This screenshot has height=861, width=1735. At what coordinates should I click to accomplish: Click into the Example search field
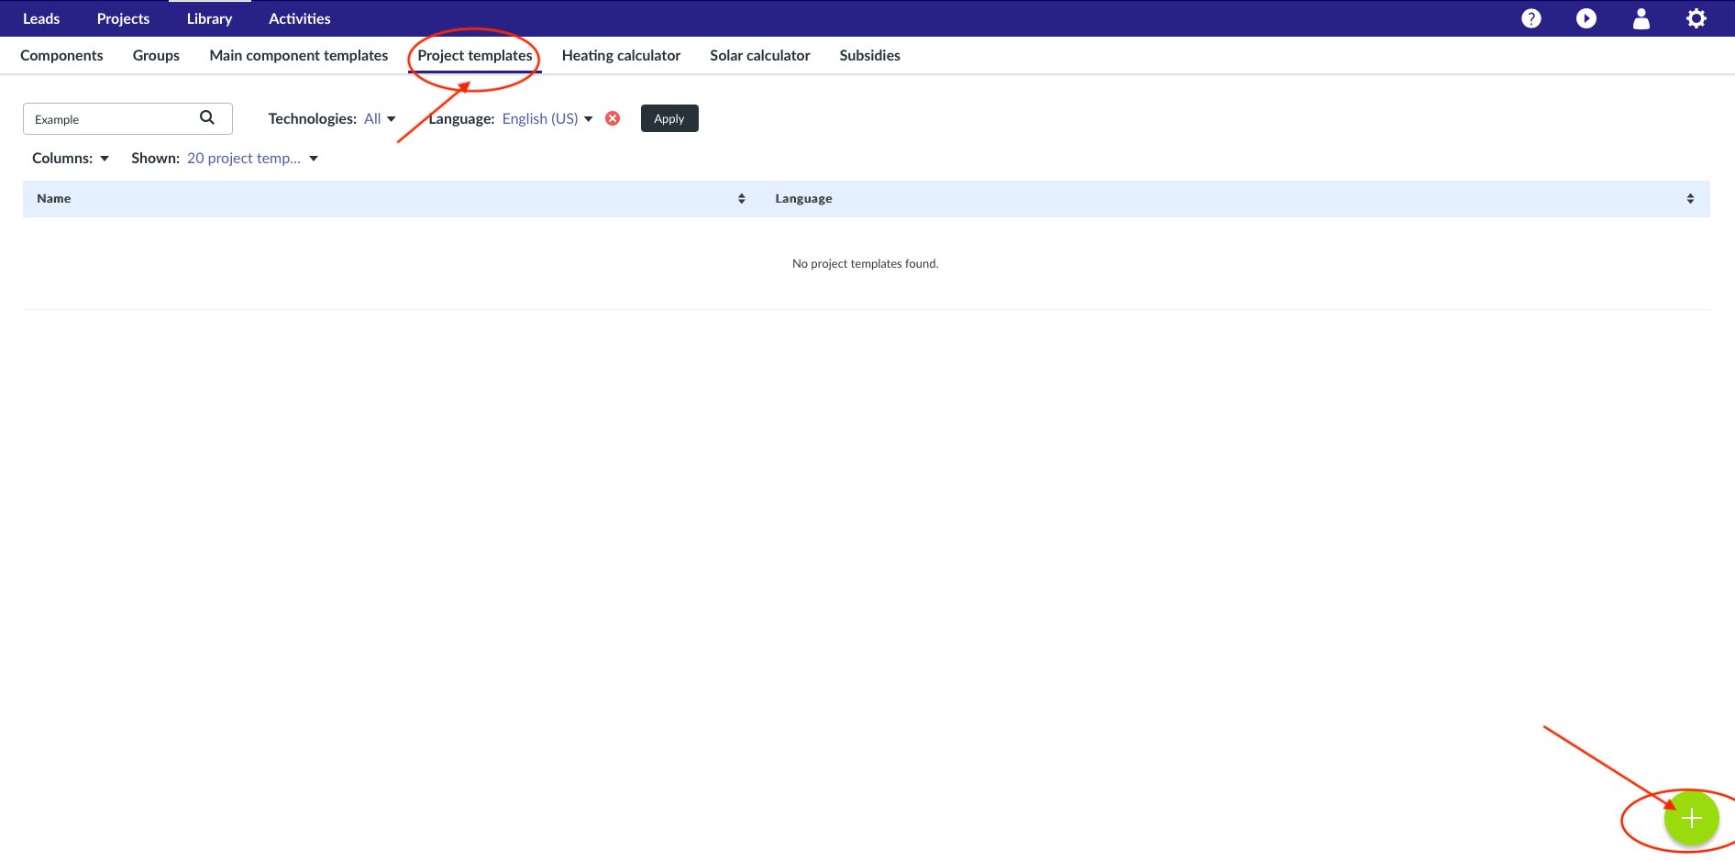110,119
